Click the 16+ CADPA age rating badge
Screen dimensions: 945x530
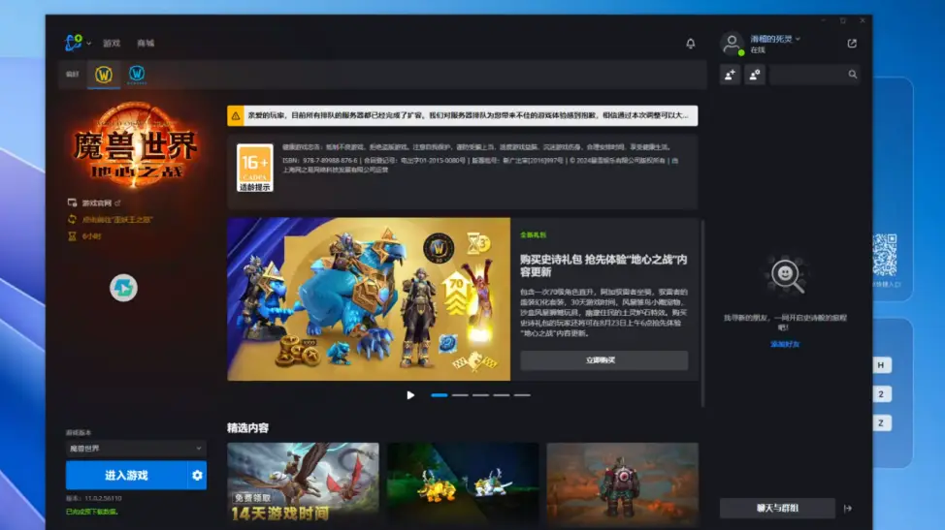(x=255, y=168)
